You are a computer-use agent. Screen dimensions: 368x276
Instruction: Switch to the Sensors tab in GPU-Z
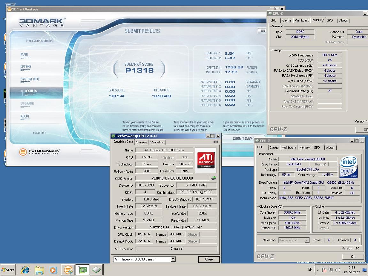tap(142, 142)
